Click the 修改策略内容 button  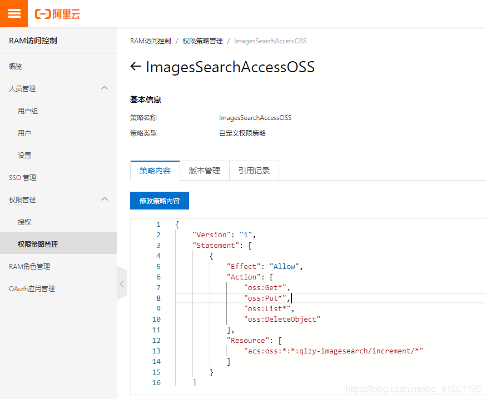pos(160,201)
